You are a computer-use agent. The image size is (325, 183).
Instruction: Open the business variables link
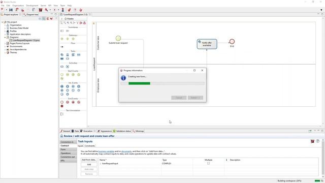[x=106, y=151]
